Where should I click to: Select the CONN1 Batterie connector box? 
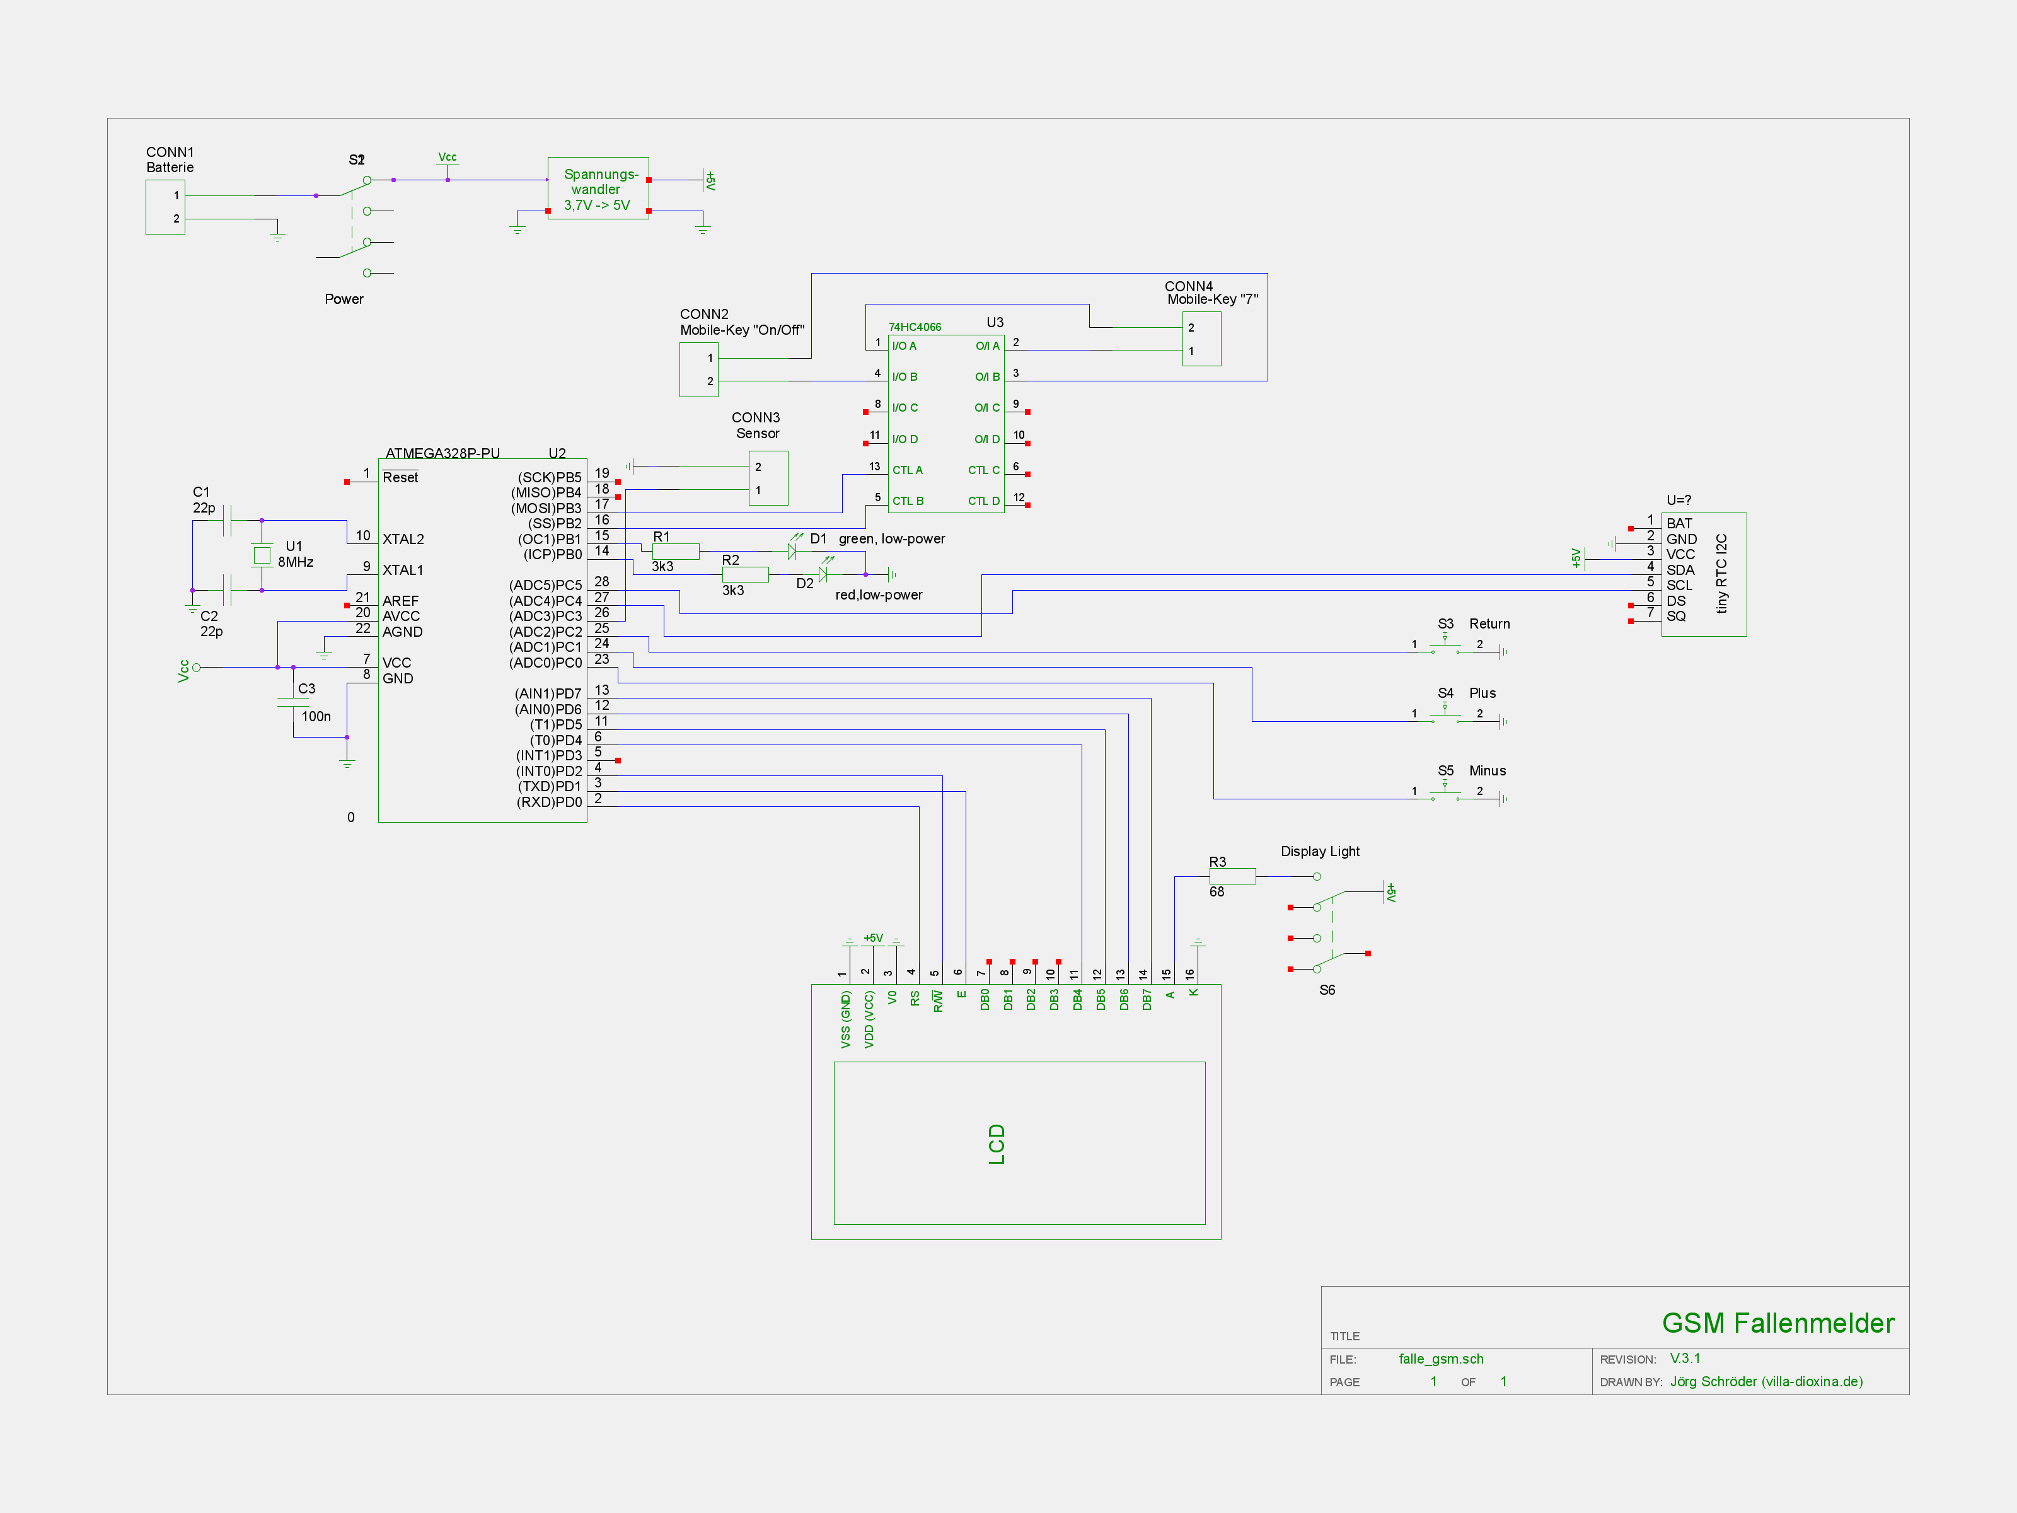point(165,207)
